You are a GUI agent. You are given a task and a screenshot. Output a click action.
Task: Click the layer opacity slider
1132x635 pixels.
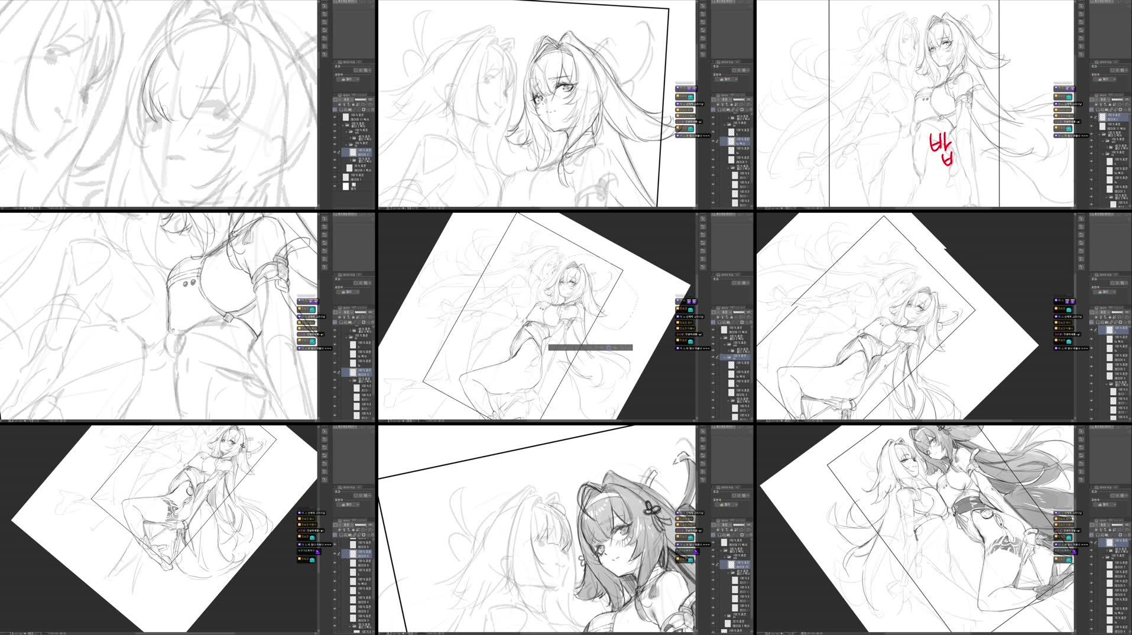click(361, 99)
